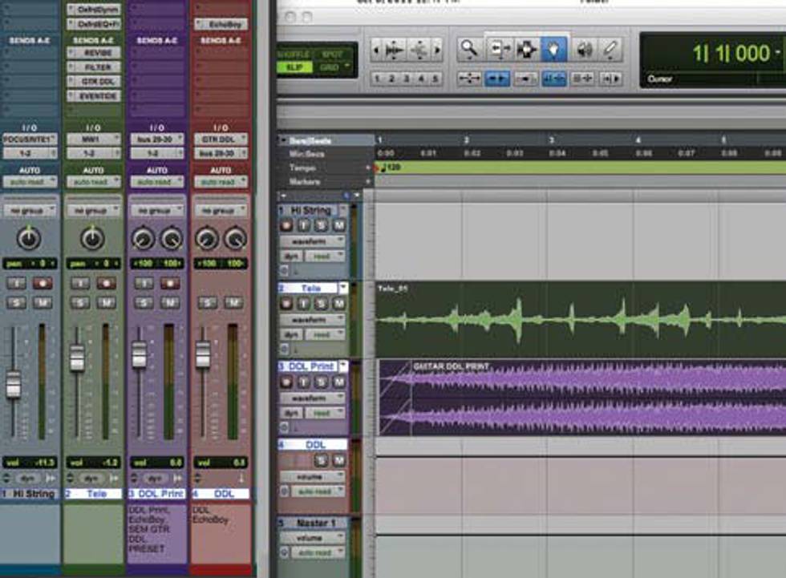This screenshot has height=578, width=786.
Task: Mute the DDL Print track in edit window
Action: point(339,382)
